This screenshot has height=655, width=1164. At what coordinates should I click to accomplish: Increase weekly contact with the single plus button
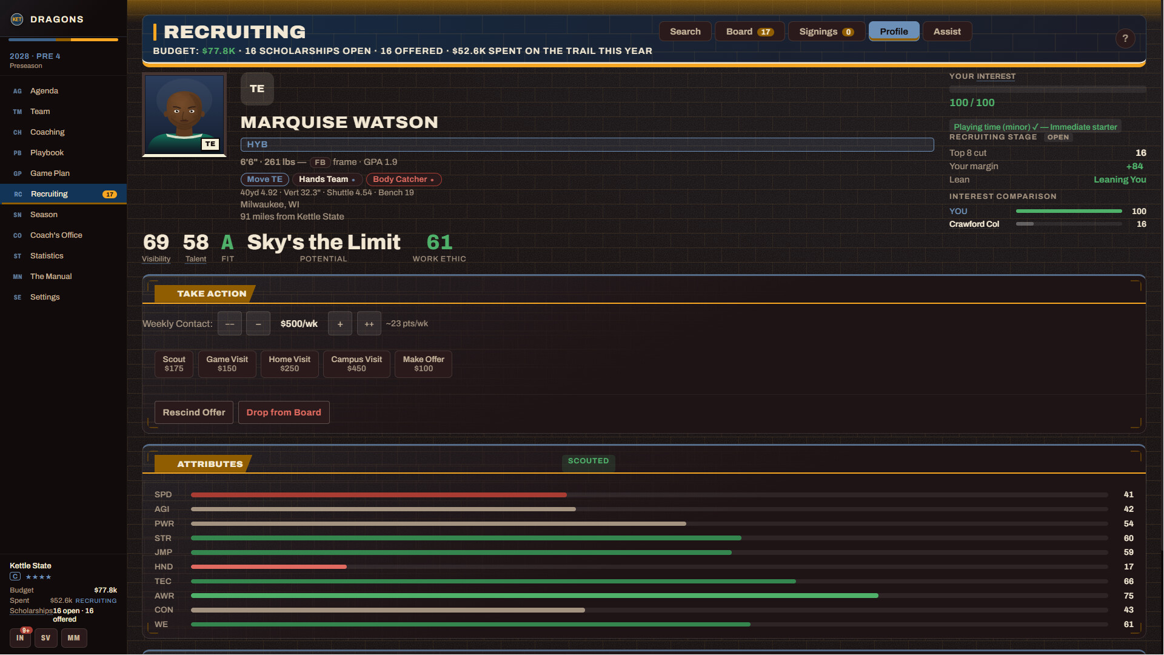340,324
